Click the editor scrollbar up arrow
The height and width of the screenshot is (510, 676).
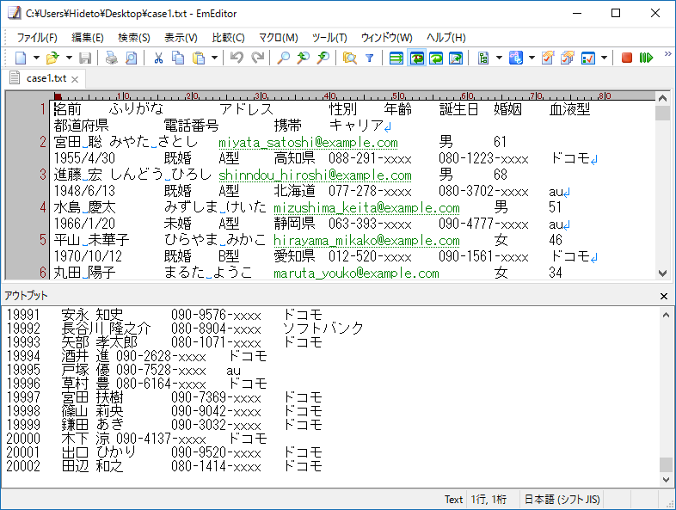pyautogui.click(x=662, y=98)
